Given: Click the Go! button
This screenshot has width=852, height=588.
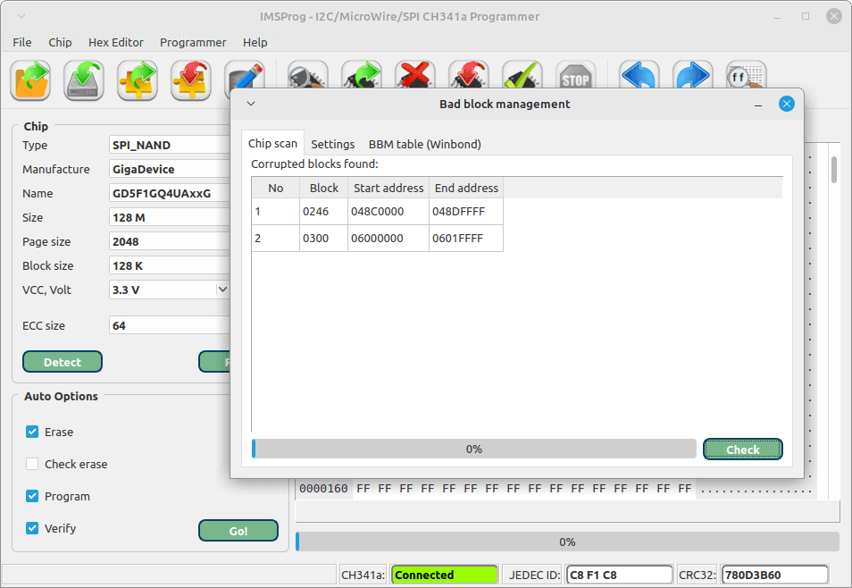Looking at the screenshot, I should click(x=238, y=531).
